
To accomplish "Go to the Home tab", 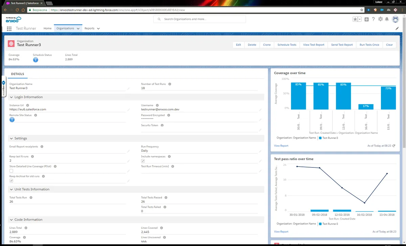I will 47,28.
